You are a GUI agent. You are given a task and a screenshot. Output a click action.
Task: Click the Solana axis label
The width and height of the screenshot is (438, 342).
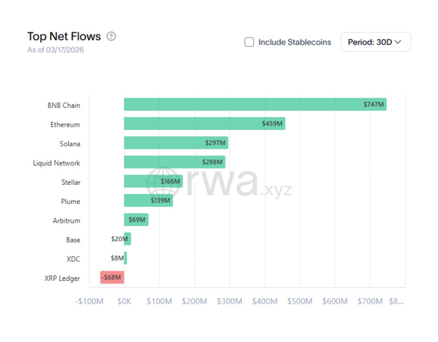pos(70,144)
